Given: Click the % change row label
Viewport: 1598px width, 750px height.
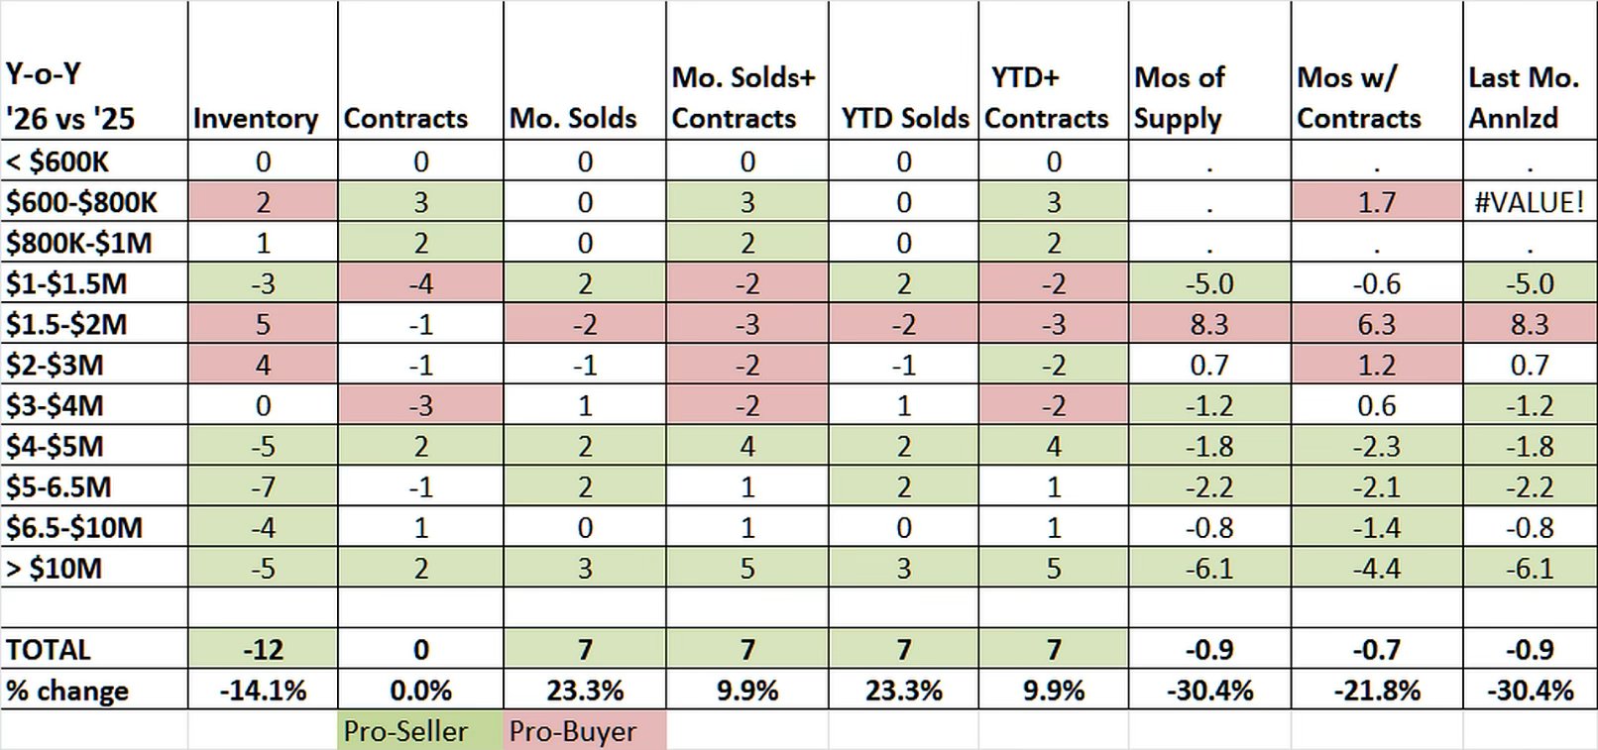Looking at the screenshot, I should click(x=67, y=690).
